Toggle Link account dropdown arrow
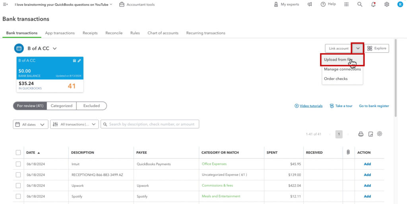The image size is (407, 204). [x=358, y=48]
